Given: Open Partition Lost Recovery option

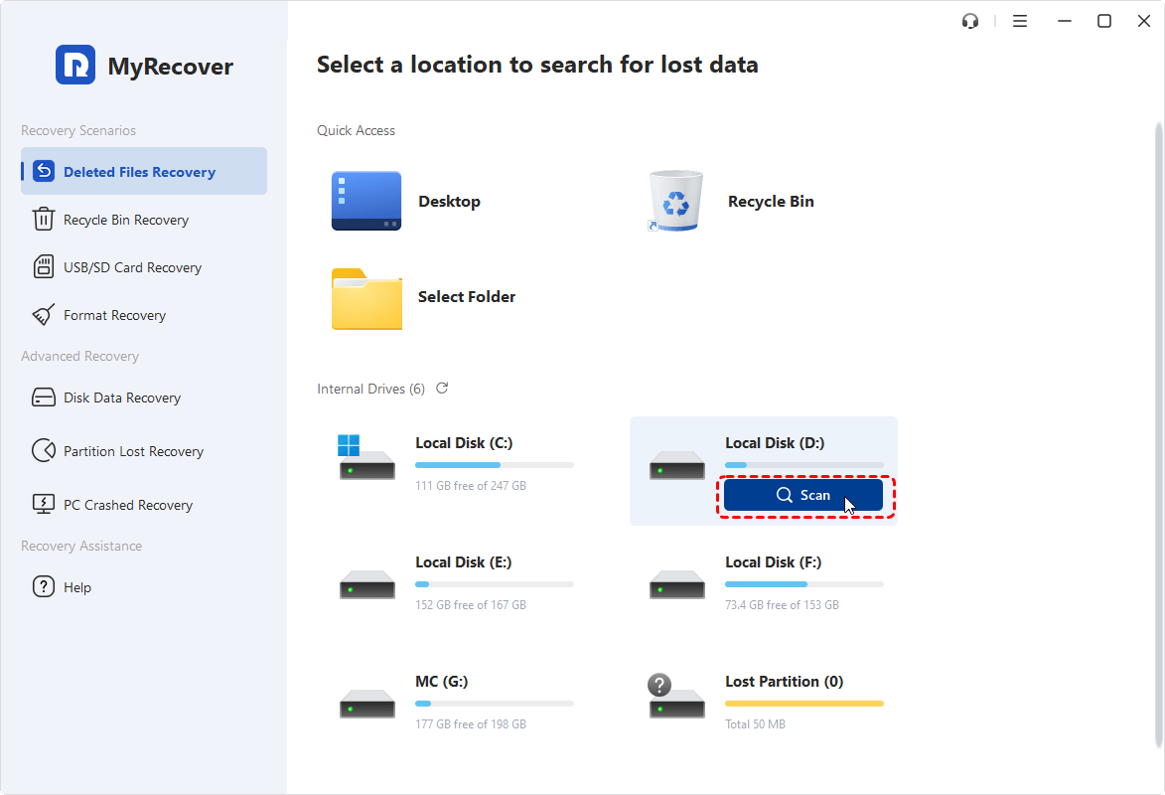Looking at the screenshot, I should pyautogui.click(x=144, y=451).
